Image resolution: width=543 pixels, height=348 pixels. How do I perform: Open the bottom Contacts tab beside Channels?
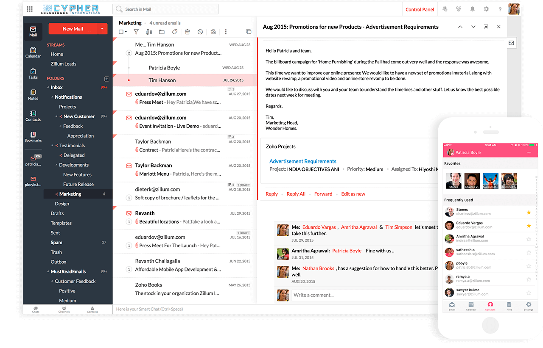tap(92, 309)
